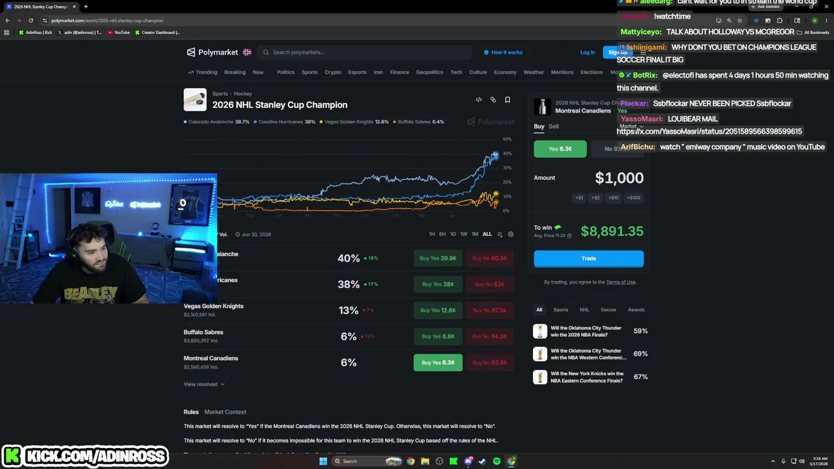834x469 pixels.
Task: Buy Yes 12.6¢ for Vegas Golden Knights
Action: click(x=438, y=310)
